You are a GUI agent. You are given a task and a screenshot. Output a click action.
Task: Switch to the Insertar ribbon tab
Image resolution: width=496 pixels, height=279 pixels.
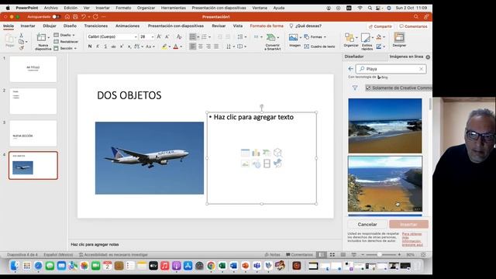click(28, 26)
